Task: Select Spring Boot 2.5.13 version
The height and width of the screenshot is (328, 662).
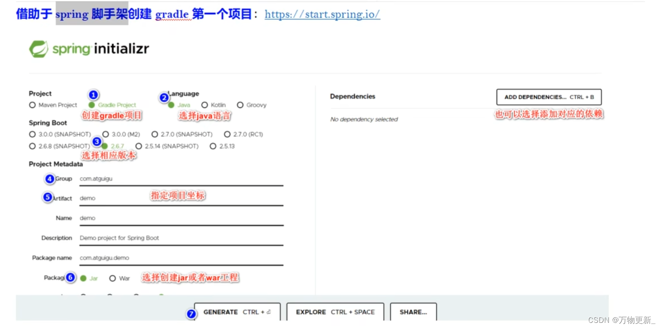Action: pos(213,146)
